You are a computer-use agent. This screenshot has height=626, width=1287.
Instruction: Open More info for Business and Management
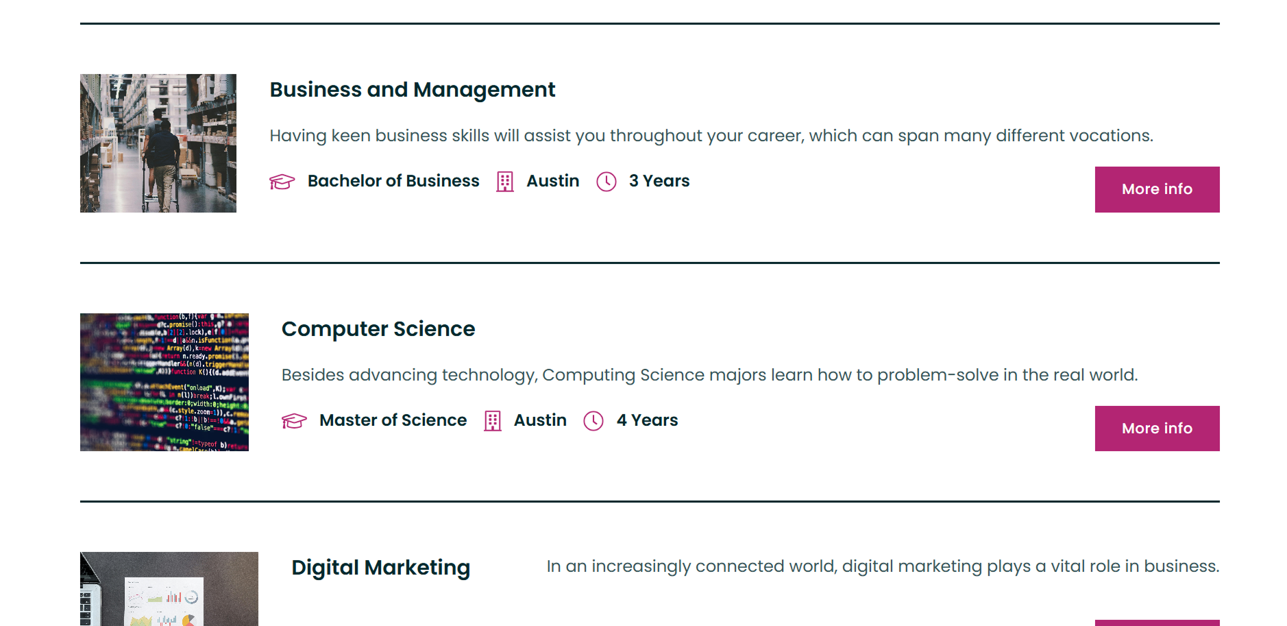[x=1157, y=189]
